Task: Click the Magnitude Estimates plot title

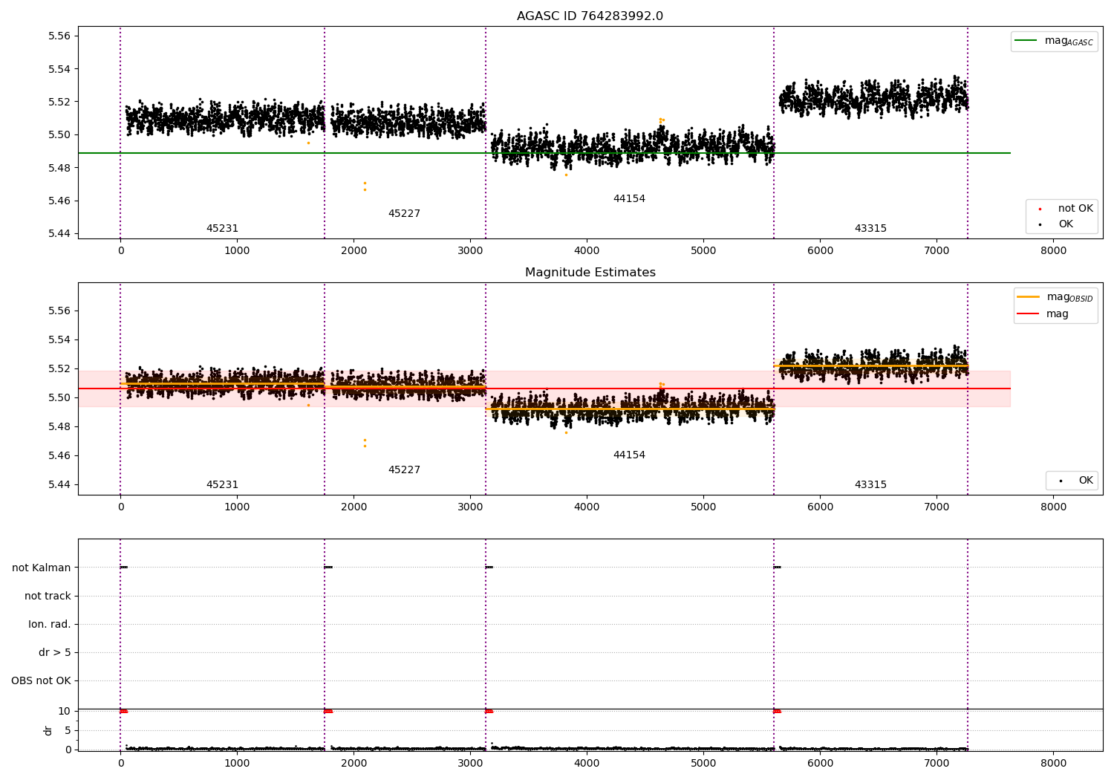Action: [x=590, y=273]
